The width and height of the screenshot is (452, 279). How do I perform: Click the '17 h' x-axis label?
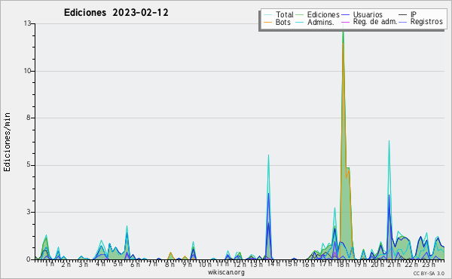coord(325,264)
